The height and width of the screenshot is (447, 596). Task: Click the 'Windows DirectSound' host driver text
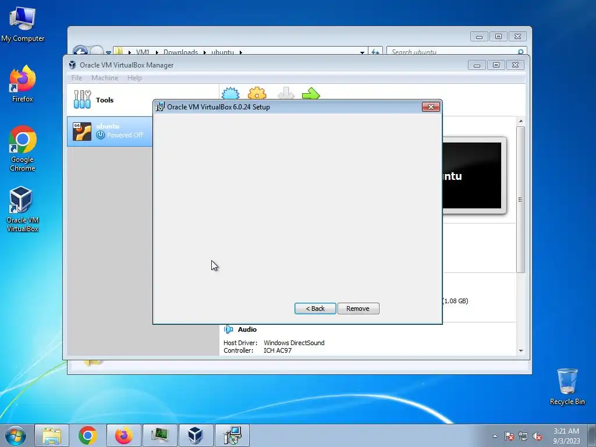tap(294, 342)
